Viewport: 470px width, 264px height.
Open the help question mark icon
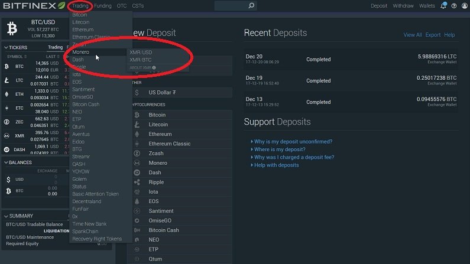tap(454, 6)
